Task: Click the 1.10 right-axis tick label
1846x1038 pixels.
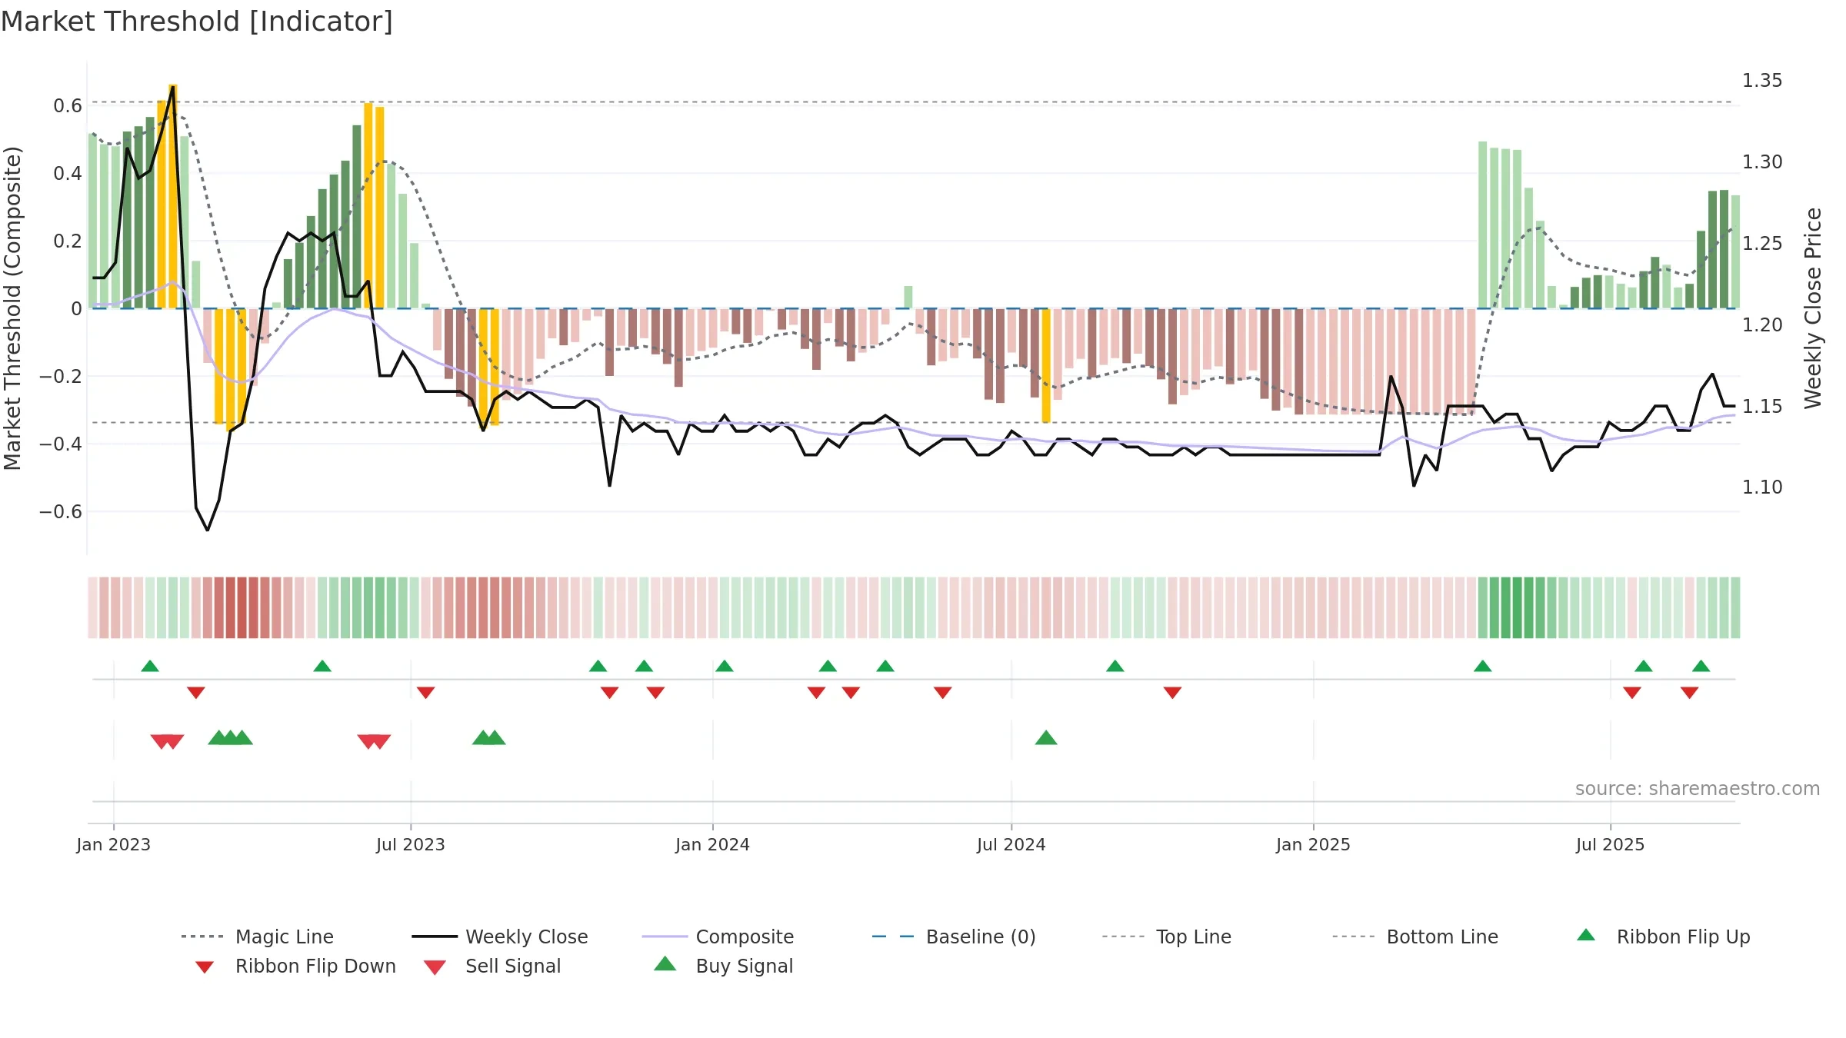Action: [x=1762, y=487]
